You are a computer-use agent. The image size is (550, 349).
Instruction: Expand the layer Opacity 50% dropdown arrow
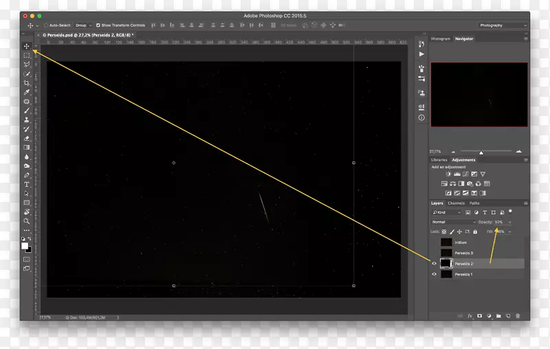509,222
